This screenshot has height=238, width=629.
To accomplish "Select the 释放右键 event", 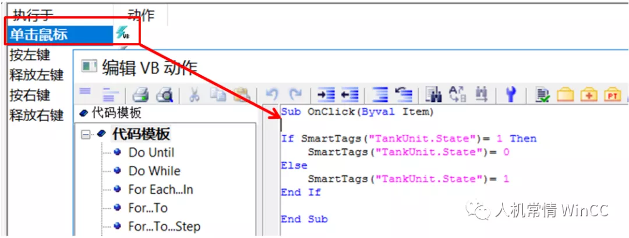I will [x=37, y=115].
